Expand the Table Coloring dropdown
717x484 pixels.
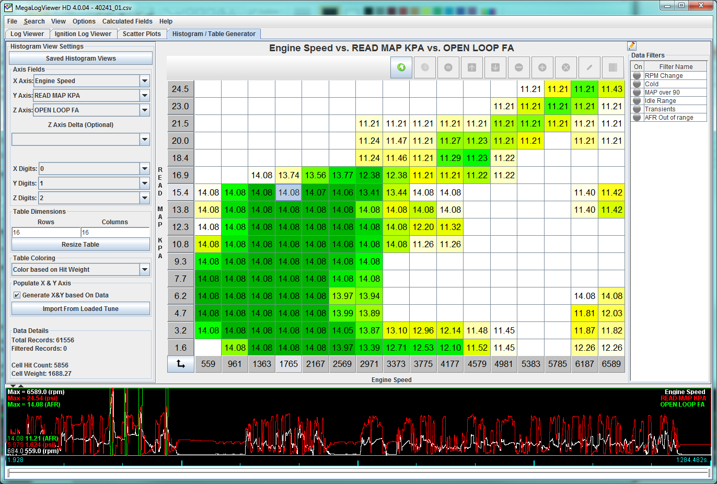click(145, 270)
